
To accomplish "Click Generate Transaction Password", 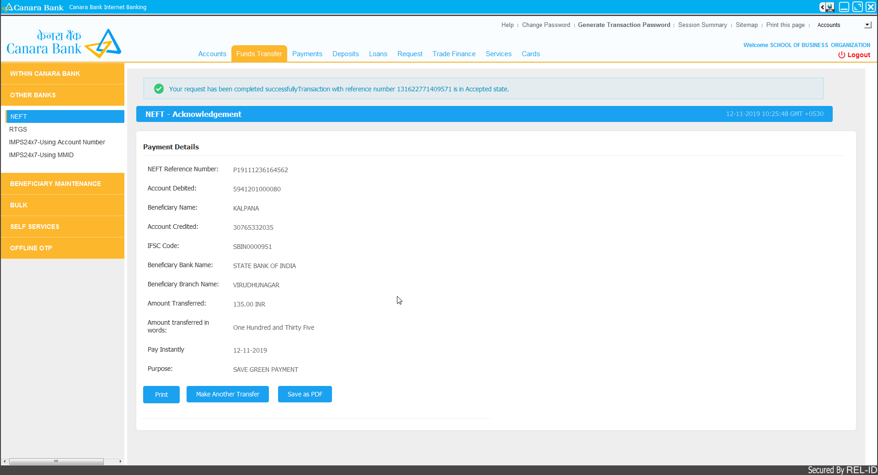I will pos(624,25).
